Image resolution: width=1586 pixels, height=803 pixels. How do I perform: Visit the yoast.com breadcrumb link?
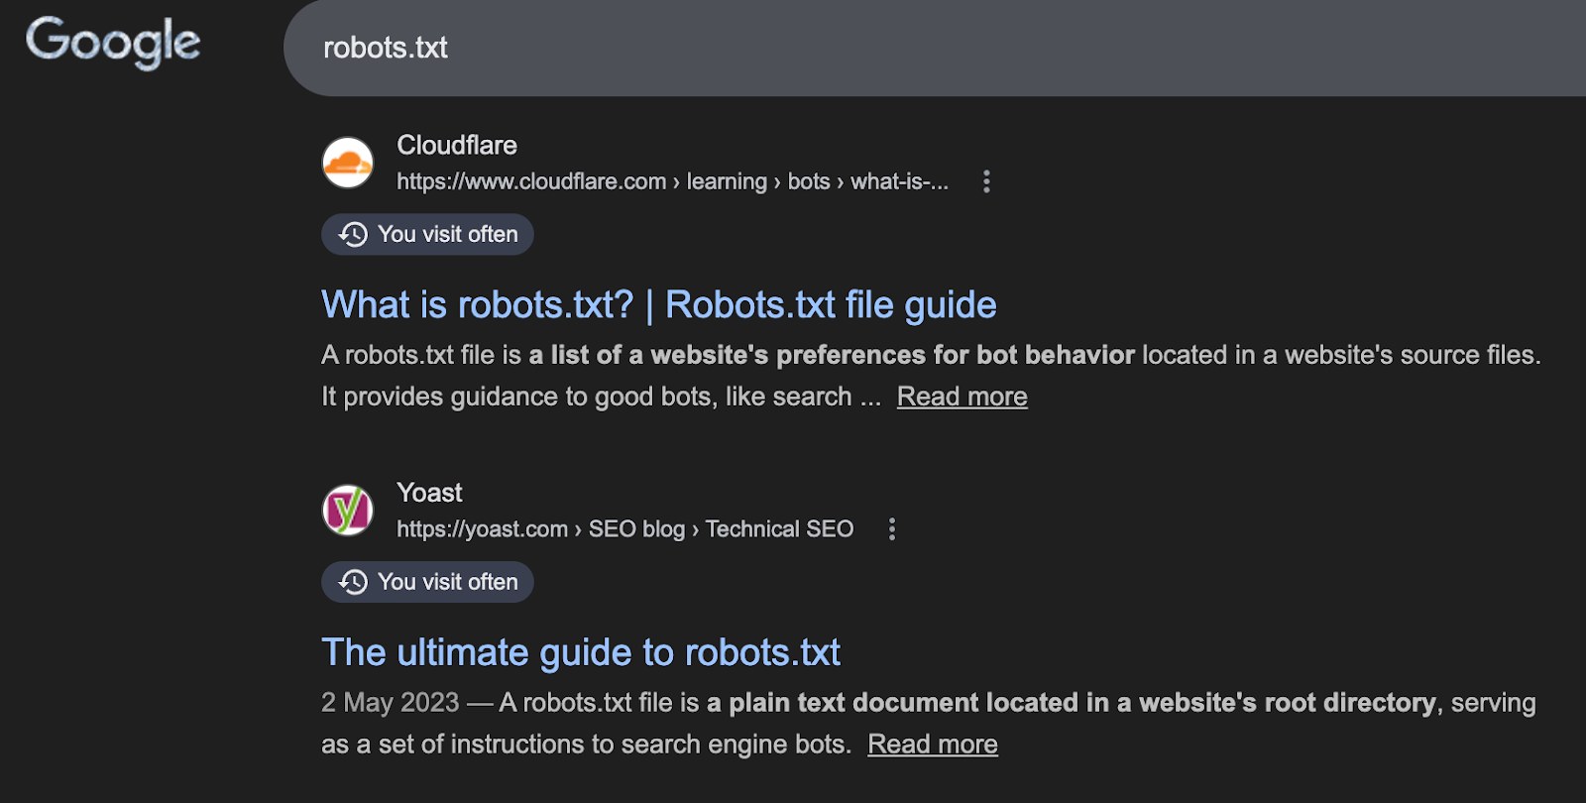[x=482, y=528]
